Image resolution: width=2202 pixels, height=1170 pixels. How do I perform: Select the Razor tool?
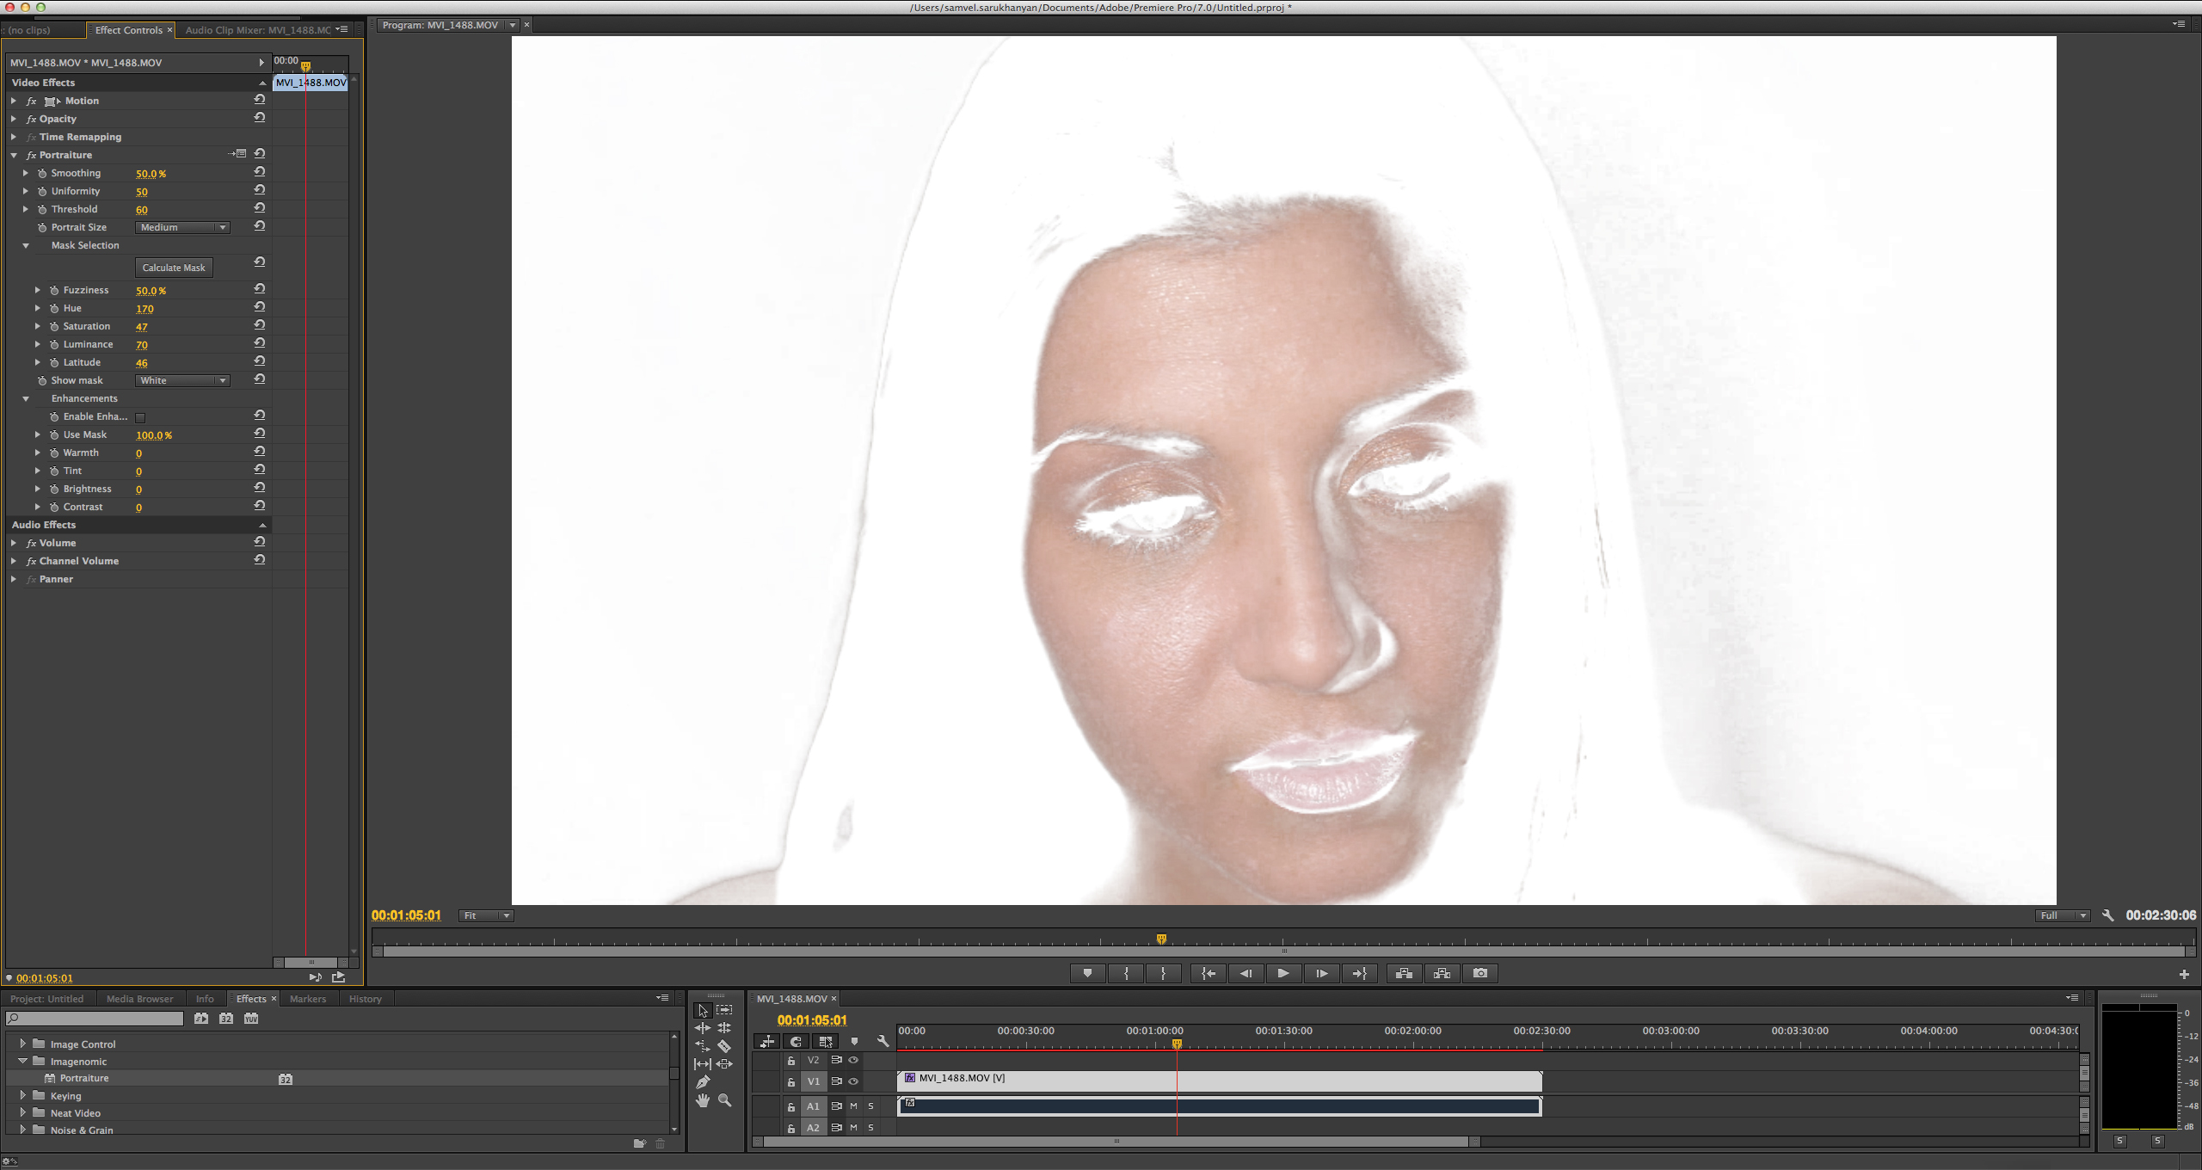coord(724,1046)
